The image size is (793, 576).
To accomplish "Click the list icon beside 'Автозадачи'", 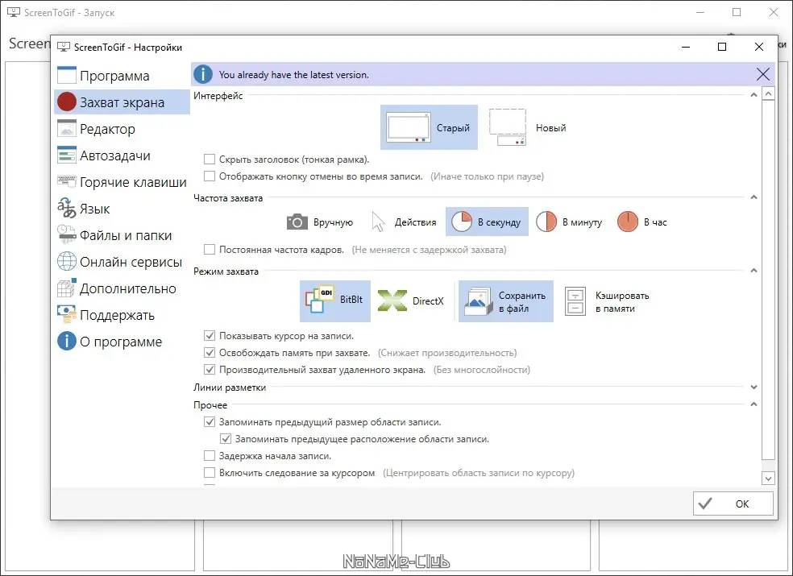I will point(67,155).
